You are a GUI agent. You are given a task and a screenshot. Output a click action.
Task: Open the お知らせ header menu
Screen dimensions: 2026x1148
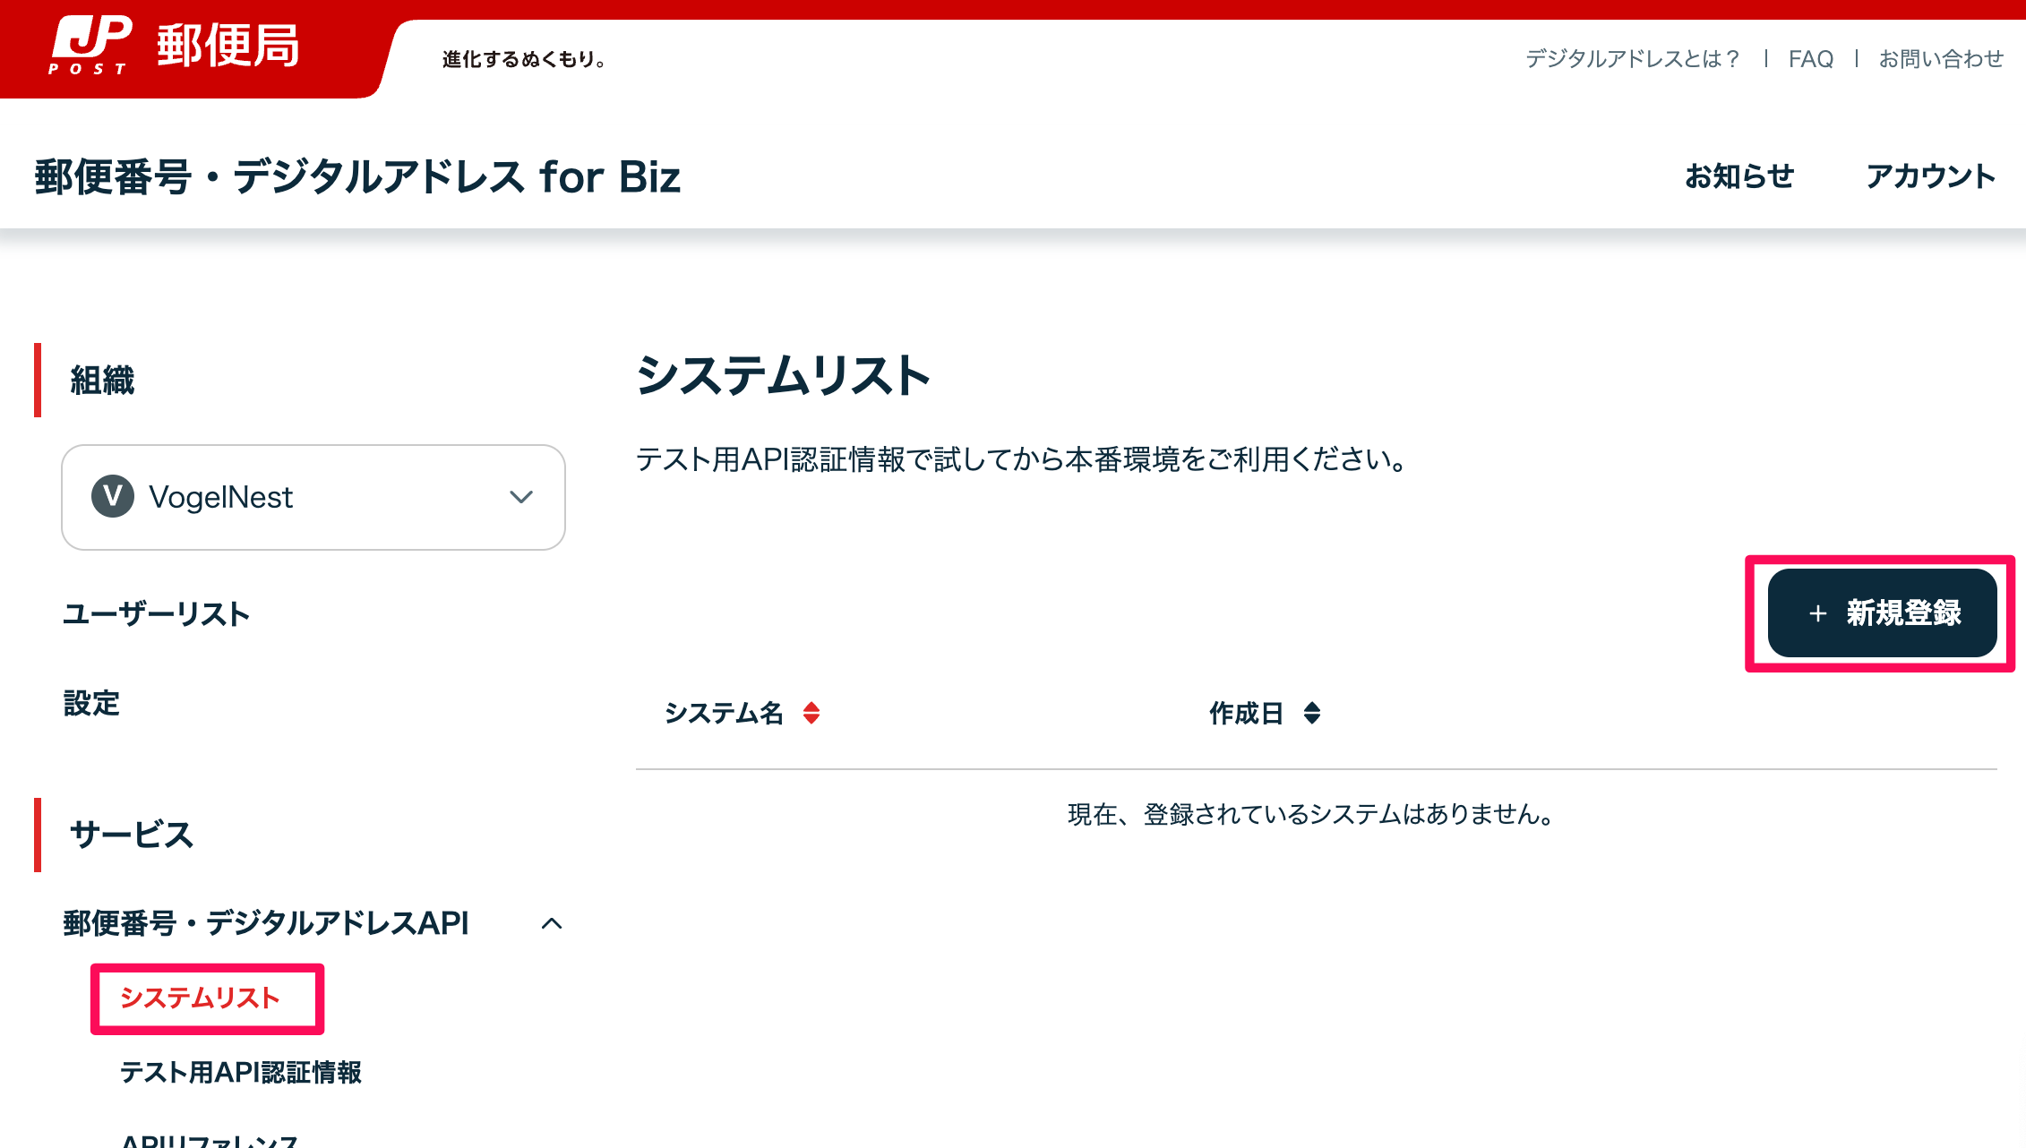(x=1739, y=176)
